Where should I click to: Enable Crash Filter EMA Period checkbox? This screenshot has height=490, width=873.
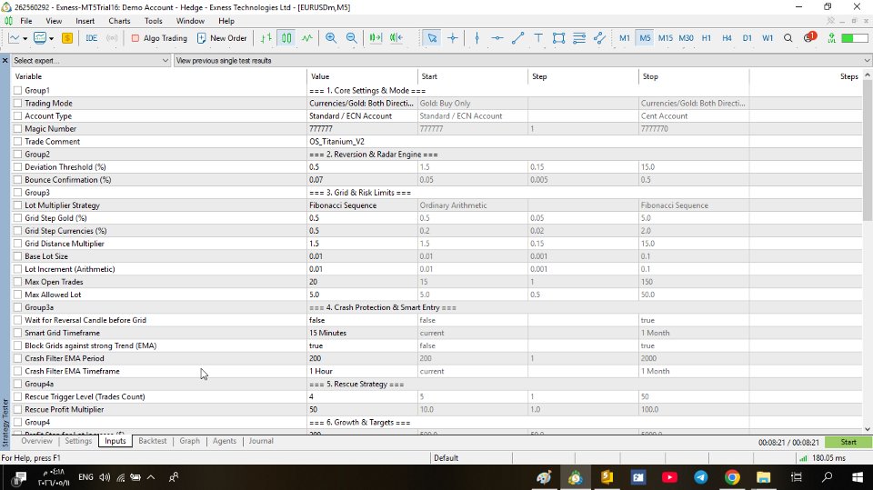pos(18,358)
